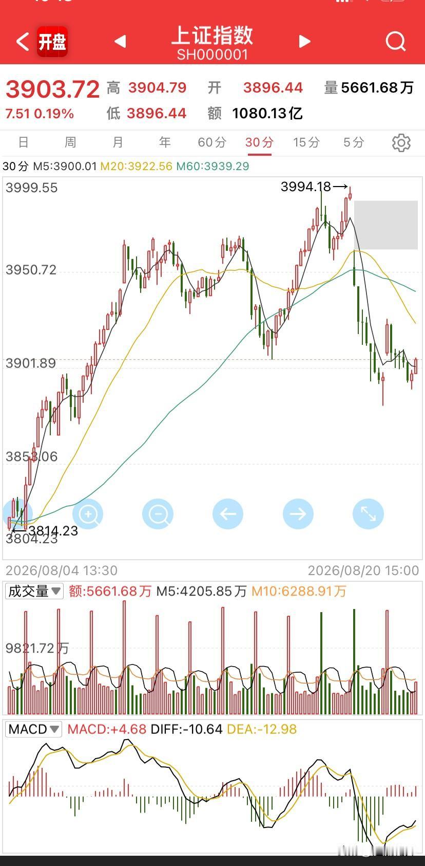Open the 成交量 indicator dropdown
Image resolution: width=425 pixels, height=866 pixels.
coord(34,591)
